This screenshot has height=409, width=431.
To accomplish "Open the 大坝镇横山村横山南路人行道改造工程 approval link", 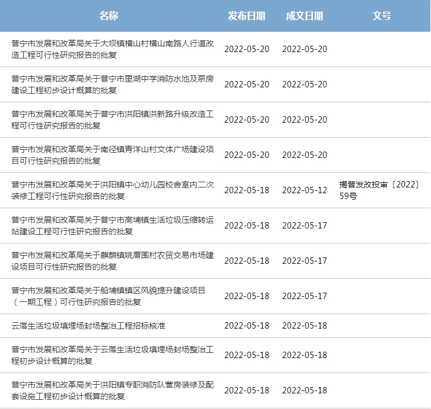I will (113, 49).
